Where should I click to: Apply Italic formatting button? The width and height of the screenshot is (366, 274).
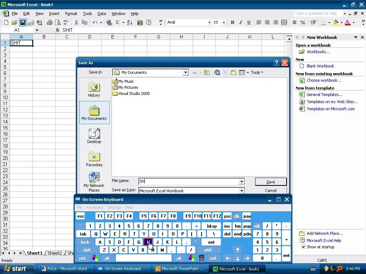click(241, 22)
